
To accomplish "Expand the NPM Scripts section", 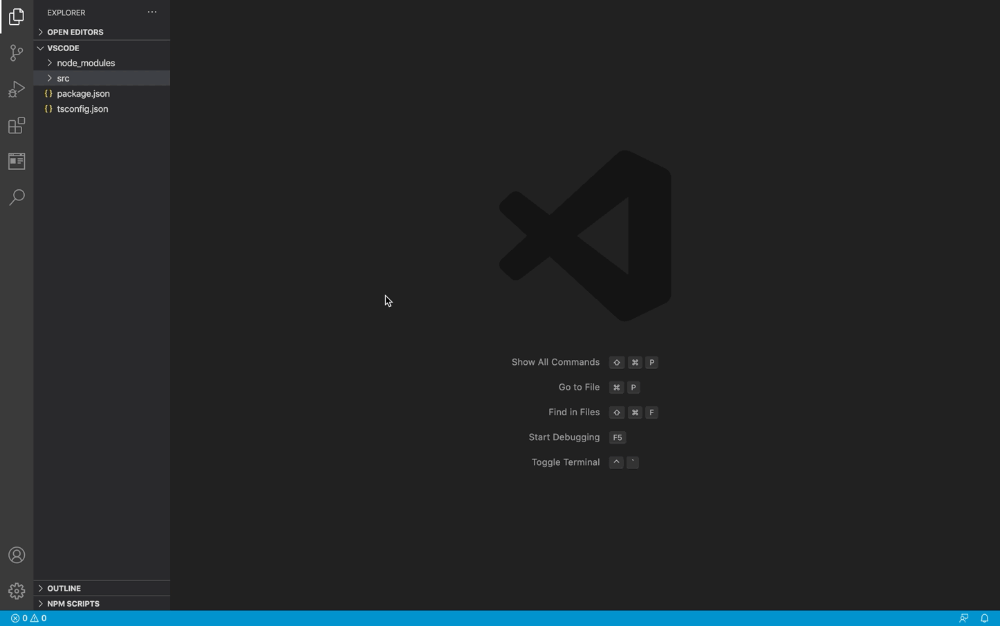I will tap(102, 604).
